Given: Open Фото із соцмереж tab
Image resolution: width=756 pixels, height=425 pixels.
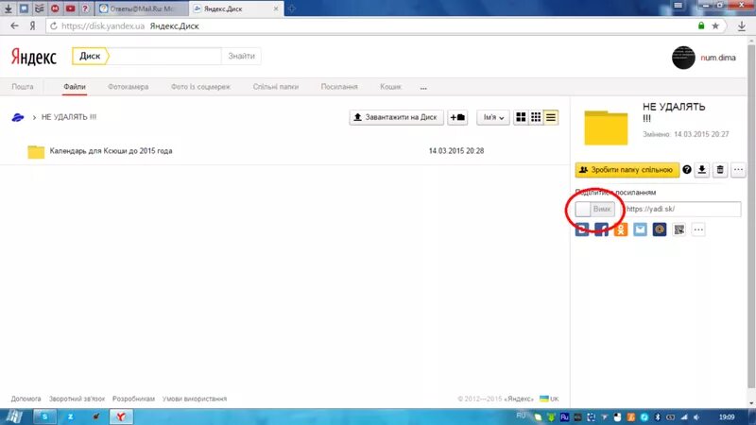Looking at the screenshot, I should click(x=200, y=87).
